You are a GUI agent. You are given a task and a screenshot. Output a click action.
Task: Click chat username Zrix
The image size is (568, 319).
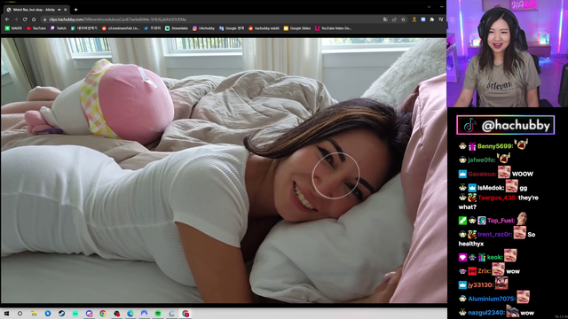click(484, 271)
